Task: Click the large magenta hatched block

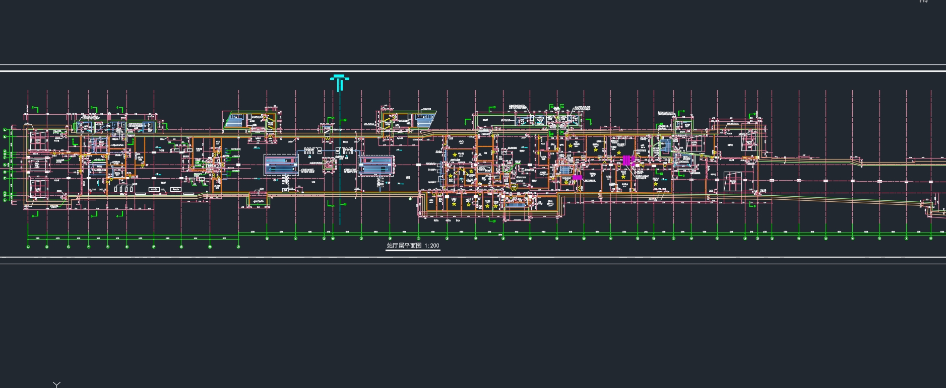Action: point(628,161)
